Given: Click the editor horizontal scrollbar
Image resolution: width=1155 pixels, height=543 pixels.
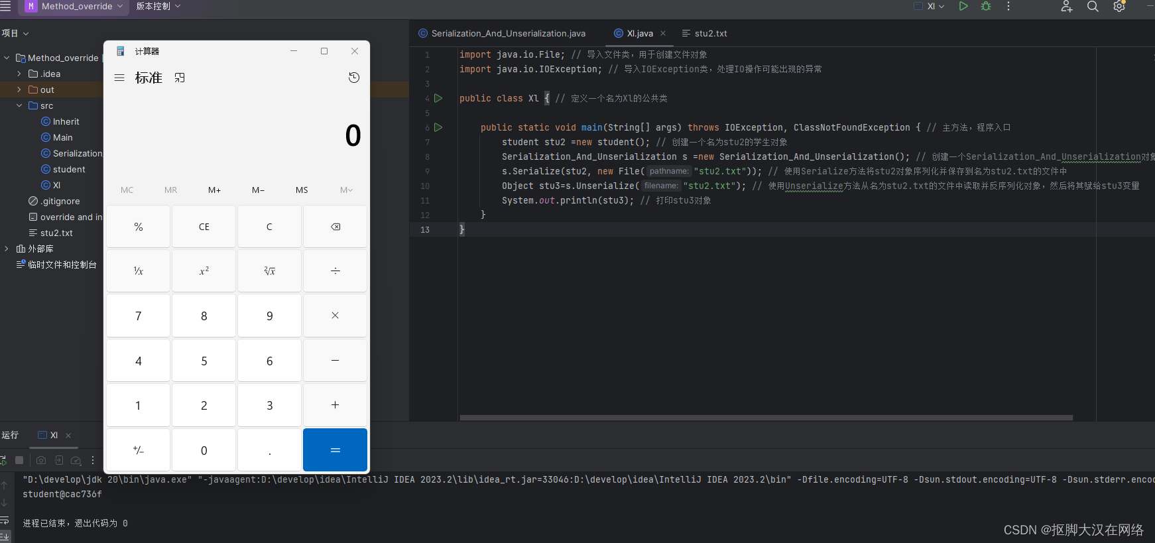Looking at the screenshot, I should pyautogui.click(x=766, y=418).
